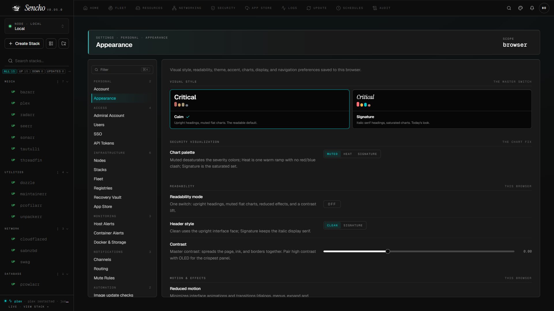Viewport: 554px width, 311px height.
Task: Click the Create Stack button
Action: click(24, 43)
